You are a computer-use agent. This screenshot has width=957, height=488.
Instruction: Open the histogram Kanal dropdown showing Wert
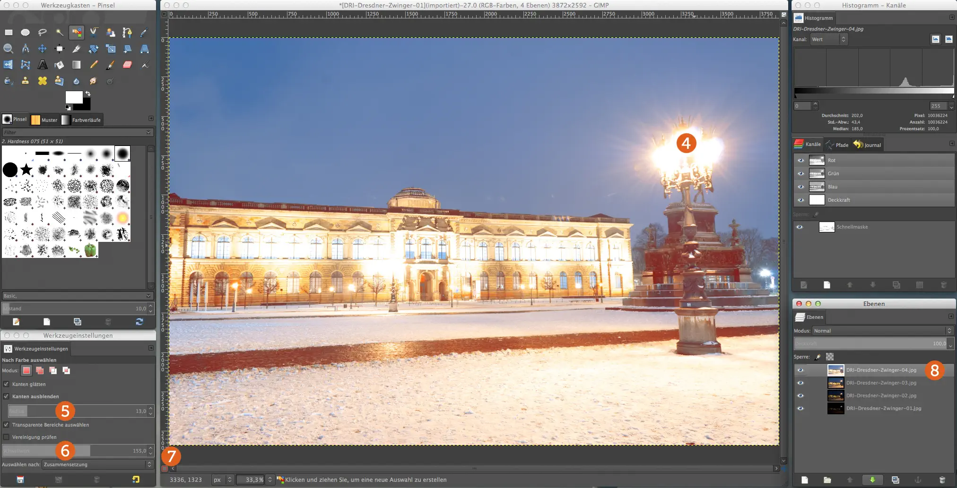click(828, 40)
